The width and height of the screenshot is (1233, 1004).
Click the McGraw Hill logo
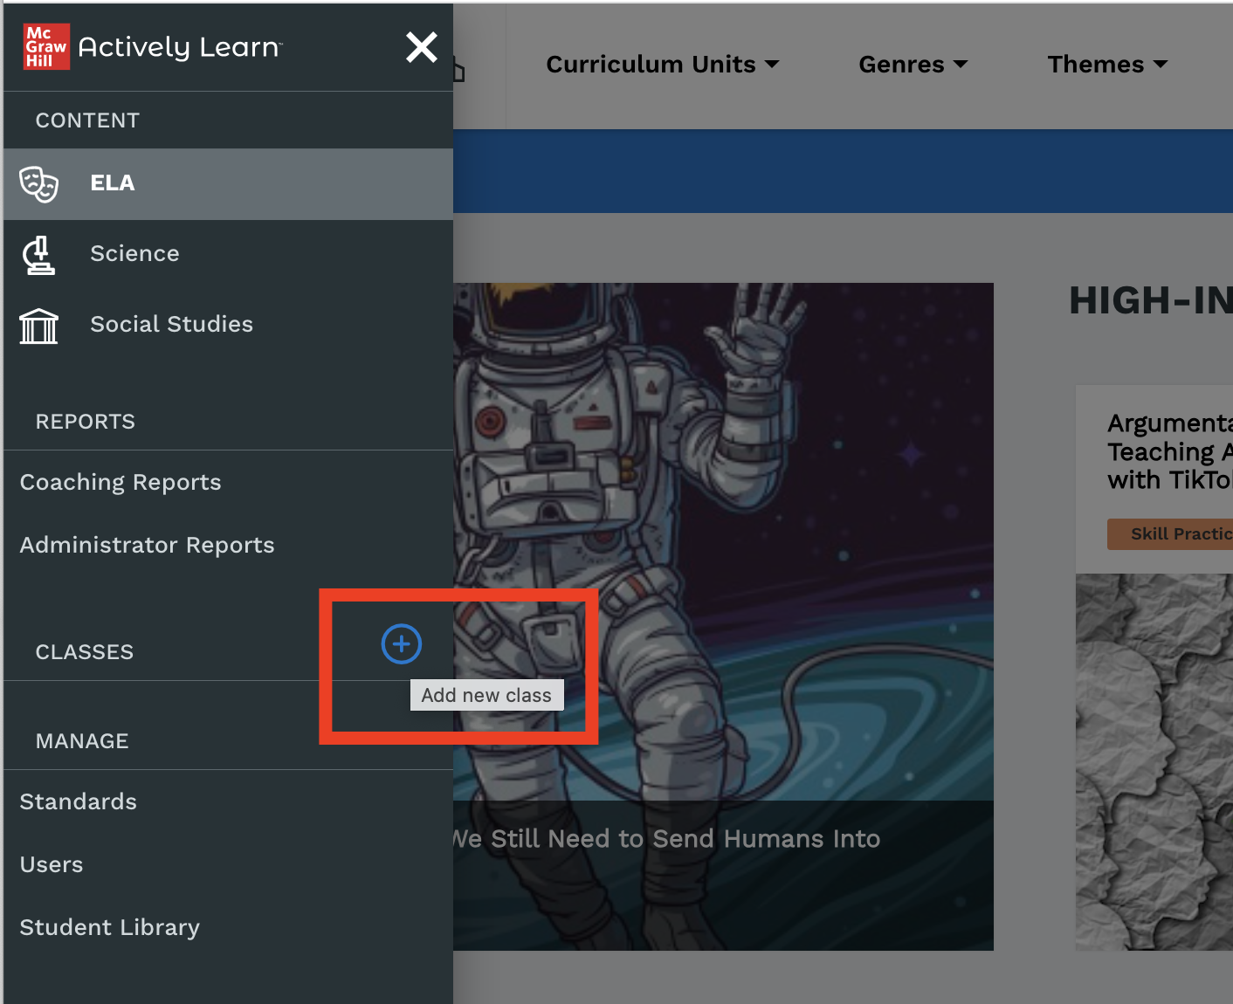(x=46, y=46)
